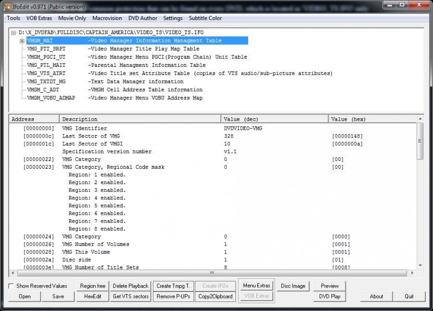Click the Copy2Clipboard button
Image resolution: width=433 pixels, height=311 pixels.
click(x=216, y=297)
